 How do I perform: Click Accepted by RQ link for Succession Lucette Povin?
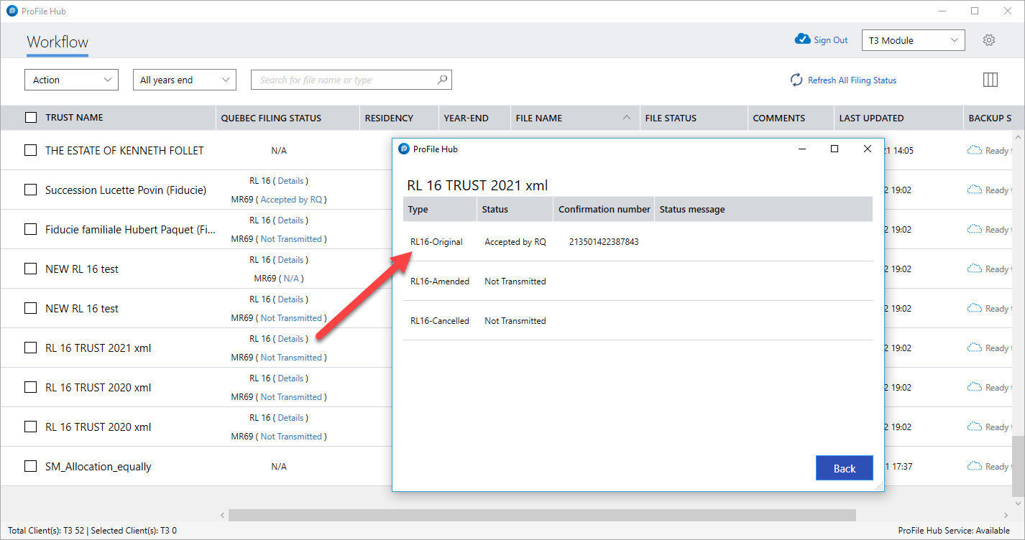[291, 200]
